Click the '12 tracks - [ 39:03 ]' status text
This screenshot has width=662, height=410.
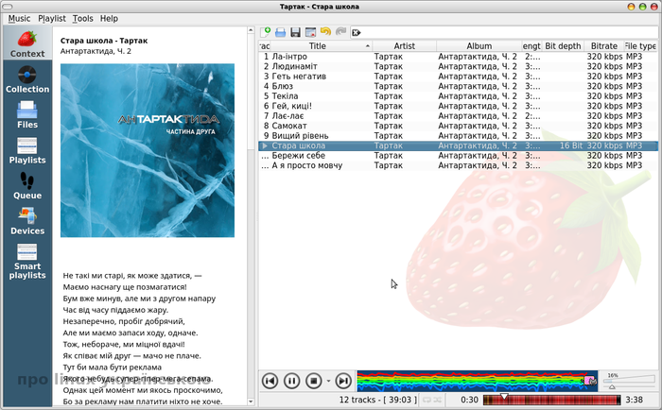click(378, 400)
